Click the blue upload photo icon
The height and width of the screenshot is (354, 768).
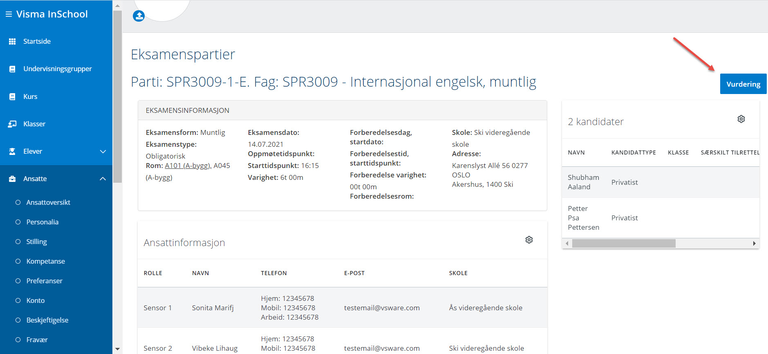pos(139,16)
